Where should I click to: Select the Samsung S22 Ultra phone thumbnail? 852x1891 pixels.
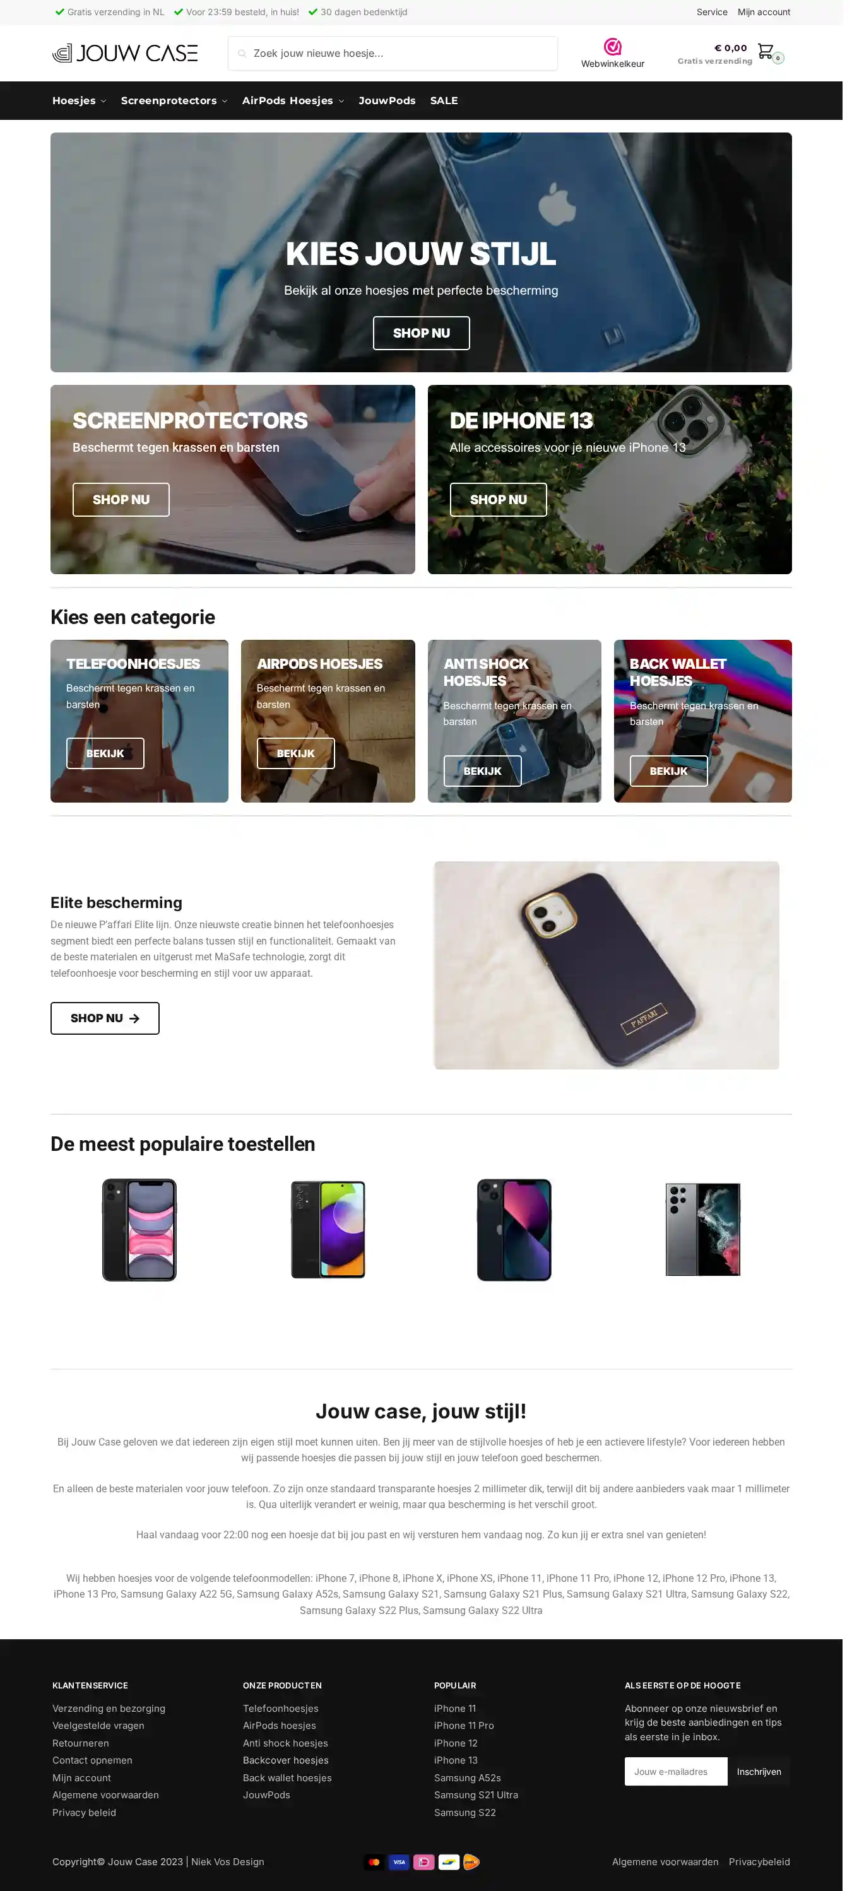(x=702, y=1229)
